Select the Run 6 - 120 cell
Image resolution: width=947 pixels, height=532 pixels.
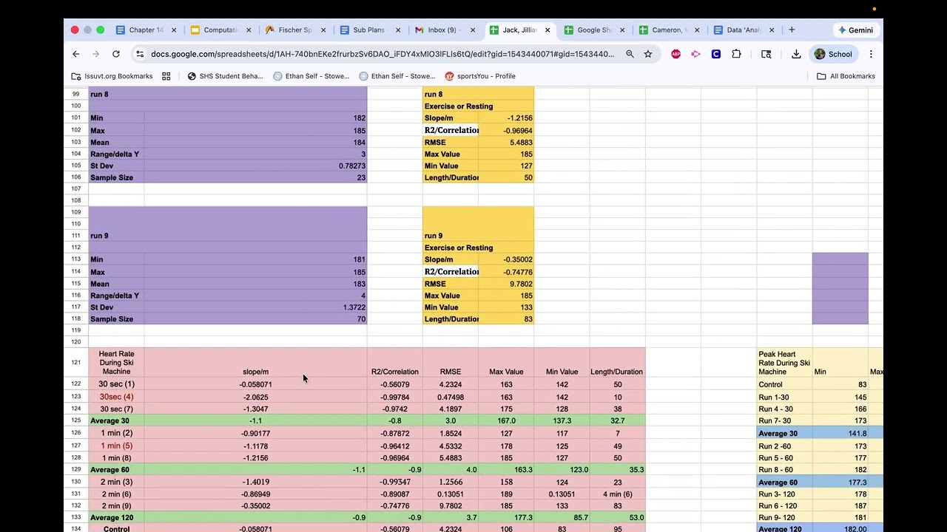(x=784, y=506)
